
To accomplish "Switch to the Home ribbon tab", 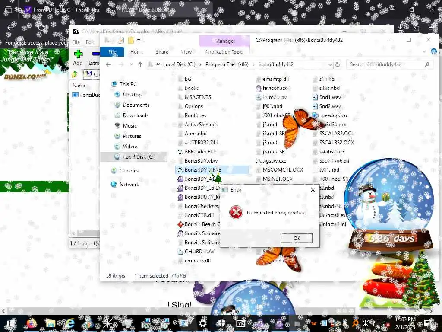I will pos(137,52).
